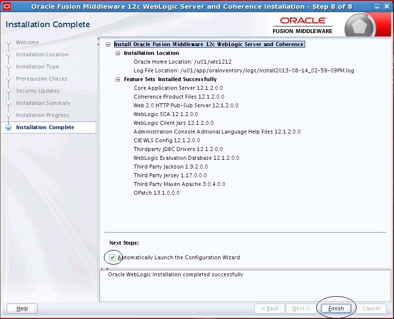Click the Oracle Fusion Middleware logo

pos(303,25)
